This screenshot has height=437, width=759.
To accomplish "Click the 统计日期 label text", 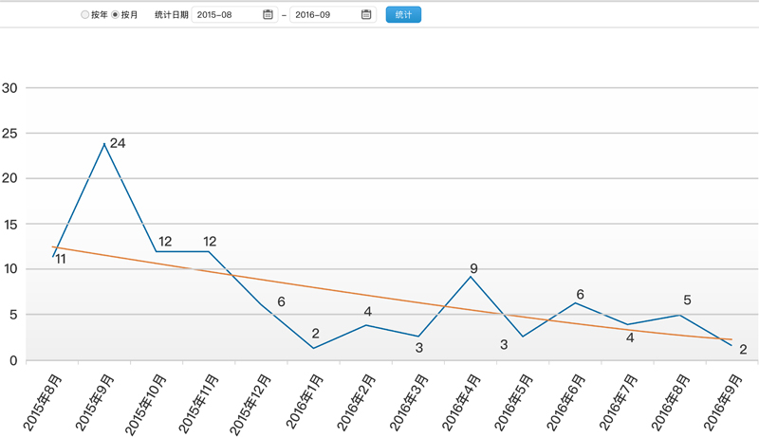I will coord(171,15).
